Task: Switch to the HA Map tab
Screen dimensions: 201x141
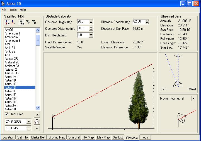Action: 88,137
